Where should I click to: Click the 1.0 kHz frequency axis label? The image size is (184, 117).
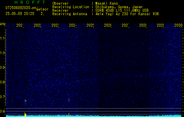(2, 53)
